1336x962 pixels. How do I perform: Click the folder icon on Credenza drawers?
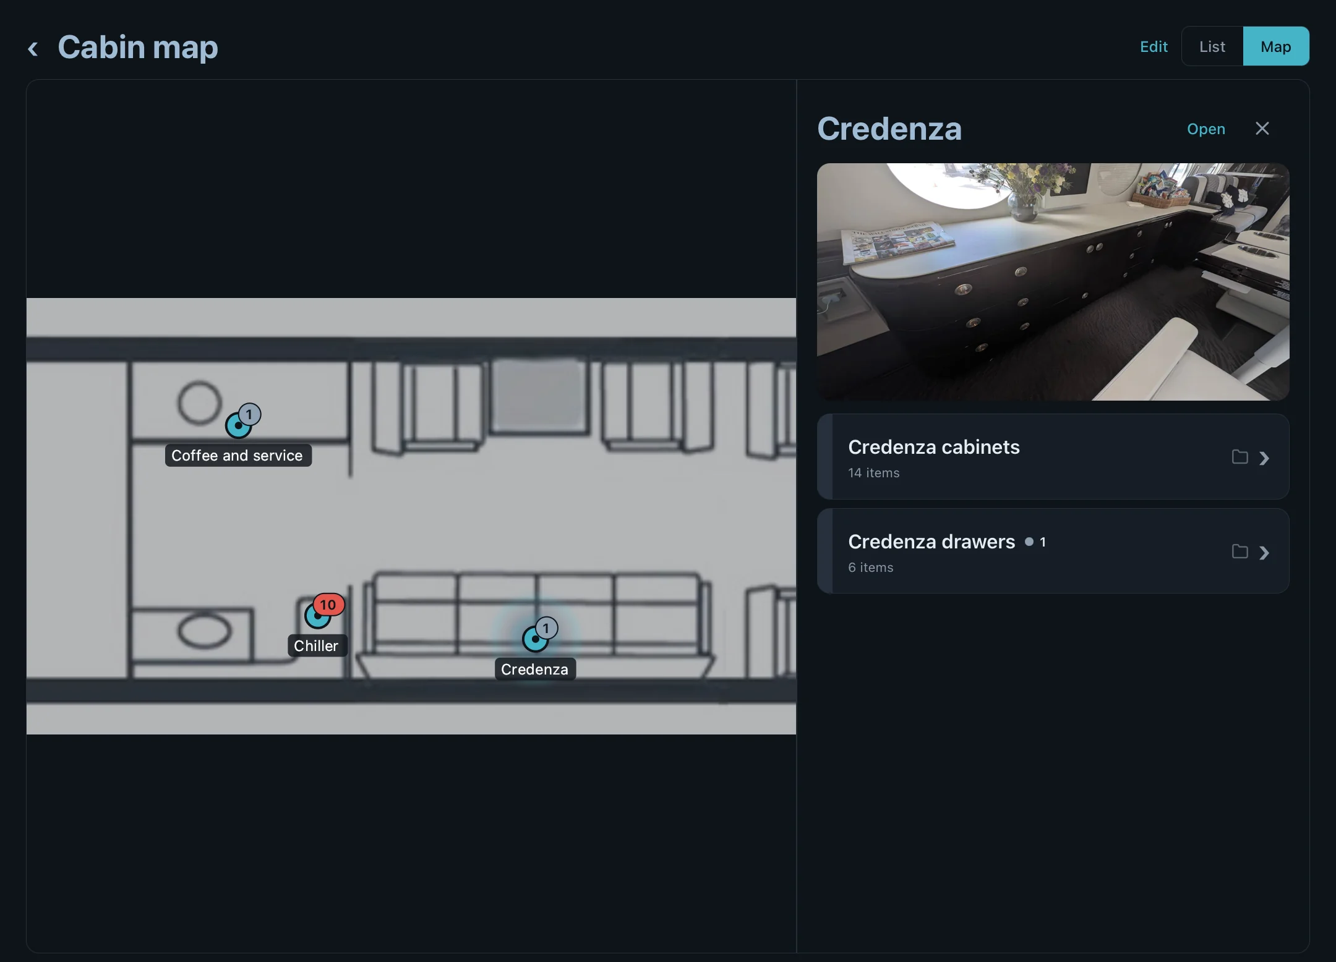[1240, 551]
